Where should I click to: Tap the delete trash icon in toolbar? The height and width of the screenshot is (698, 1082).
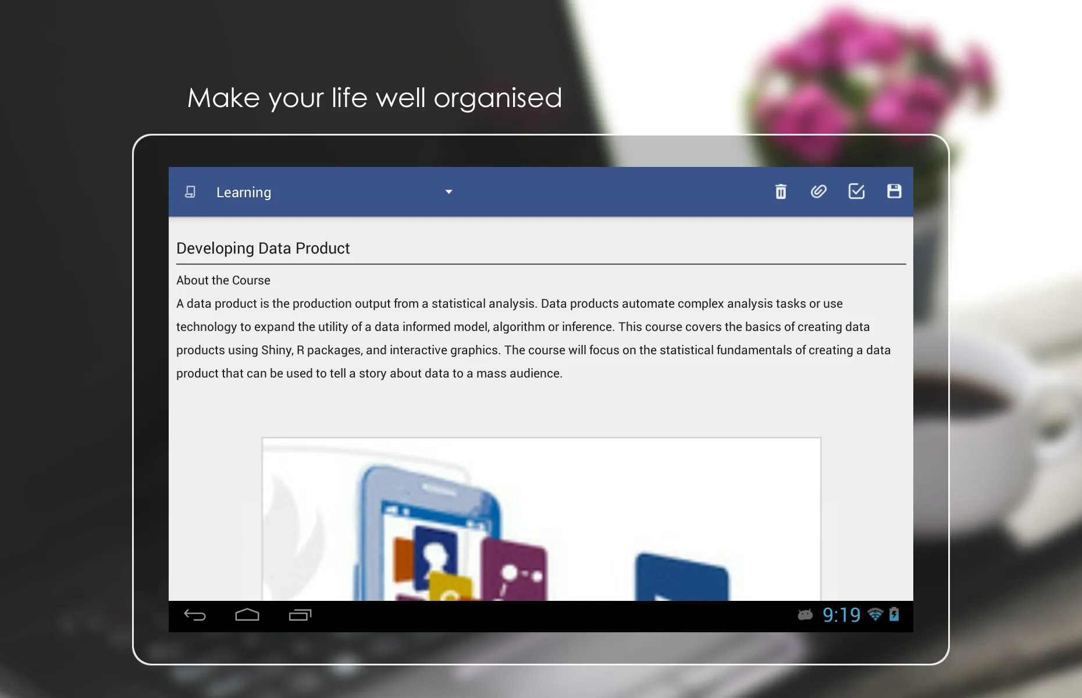(781, 191)
